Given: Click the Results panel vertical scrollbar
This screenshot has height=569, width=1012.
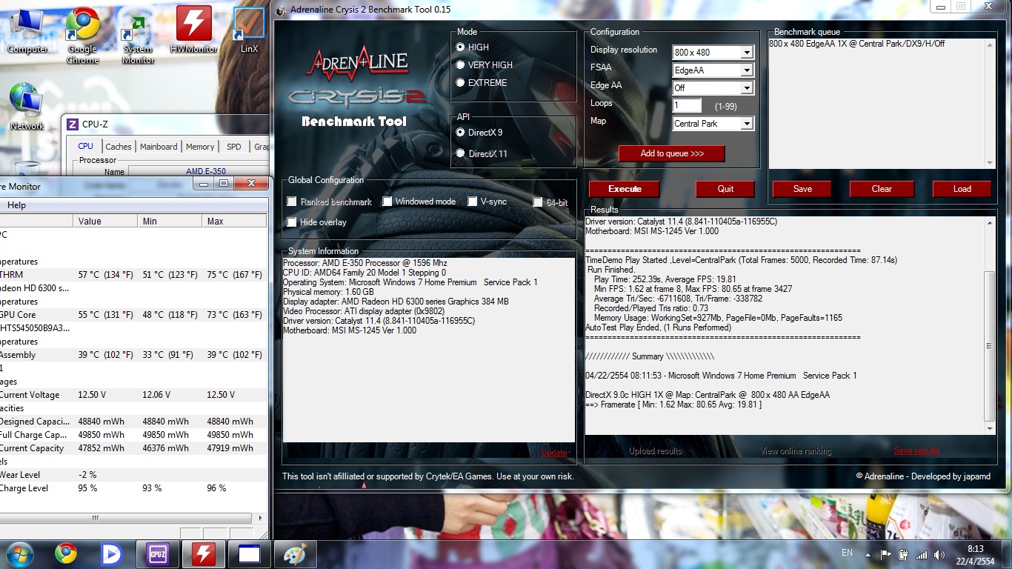Looking at the screenshot, I should (x=990, y=326).
